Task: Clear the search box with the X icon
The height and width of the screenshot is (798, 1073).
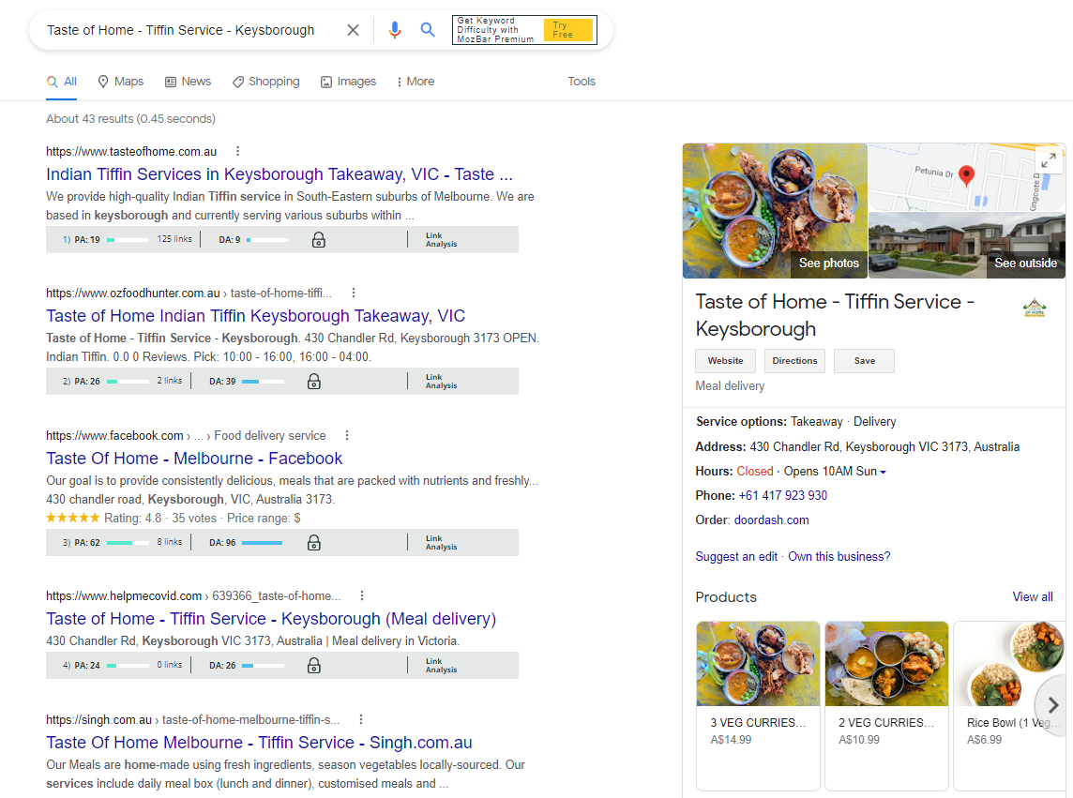Action: coord(353,30)
